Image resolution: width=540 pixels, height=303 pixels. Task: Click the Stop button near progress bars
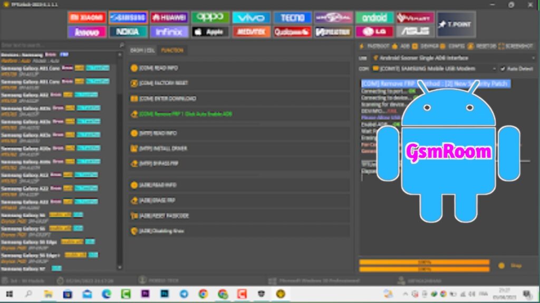510,266
